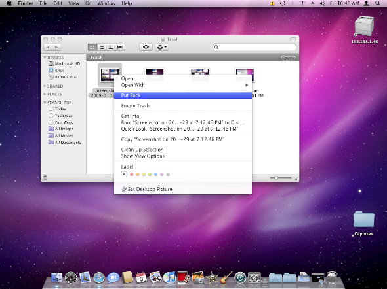Open All Documents saved search
387x289 pixels.
(x=65, y=143)
